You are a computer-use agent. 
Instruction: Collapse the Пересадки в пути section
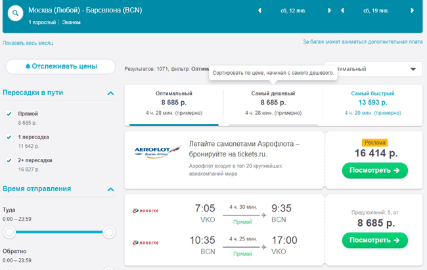tap(110, 93)
